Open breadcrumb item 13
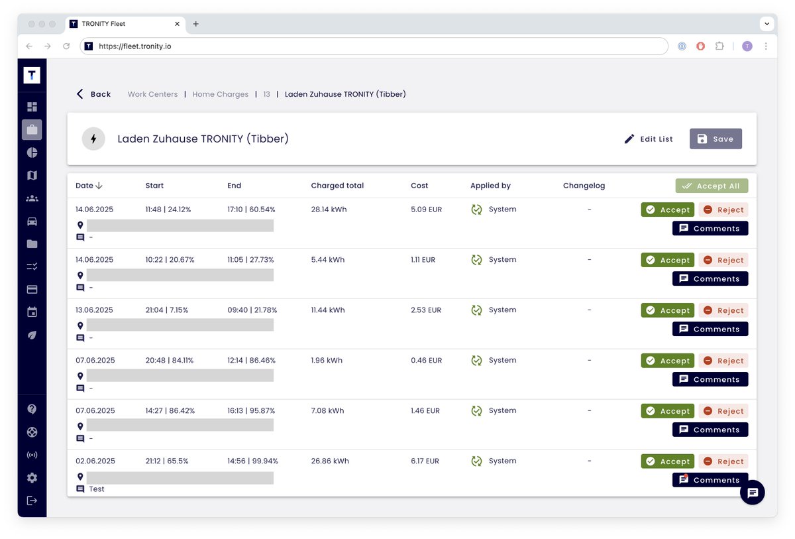 coord(266,94)
